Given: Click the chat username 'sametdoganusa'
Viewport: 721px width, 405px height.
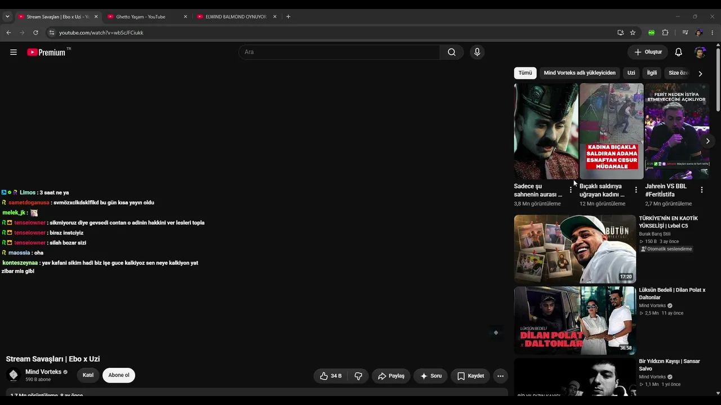Looking at the screenshot, I should pyautogui.click(x=29, y=202).
